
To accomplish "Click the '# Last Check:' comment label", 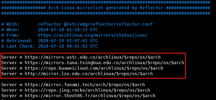I will click(x=18, y=46).
